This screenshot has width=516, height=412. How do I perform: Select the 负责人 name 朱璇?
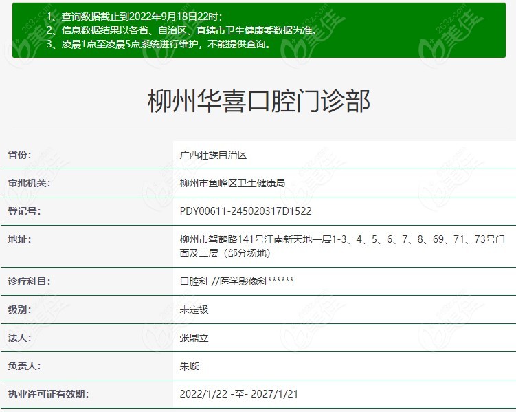[189, 366]
